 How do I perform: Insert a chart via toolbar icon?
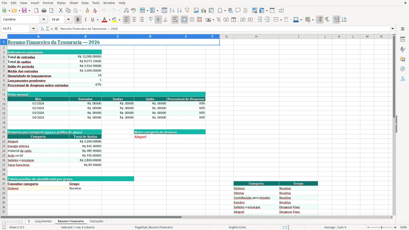[204, 11]
